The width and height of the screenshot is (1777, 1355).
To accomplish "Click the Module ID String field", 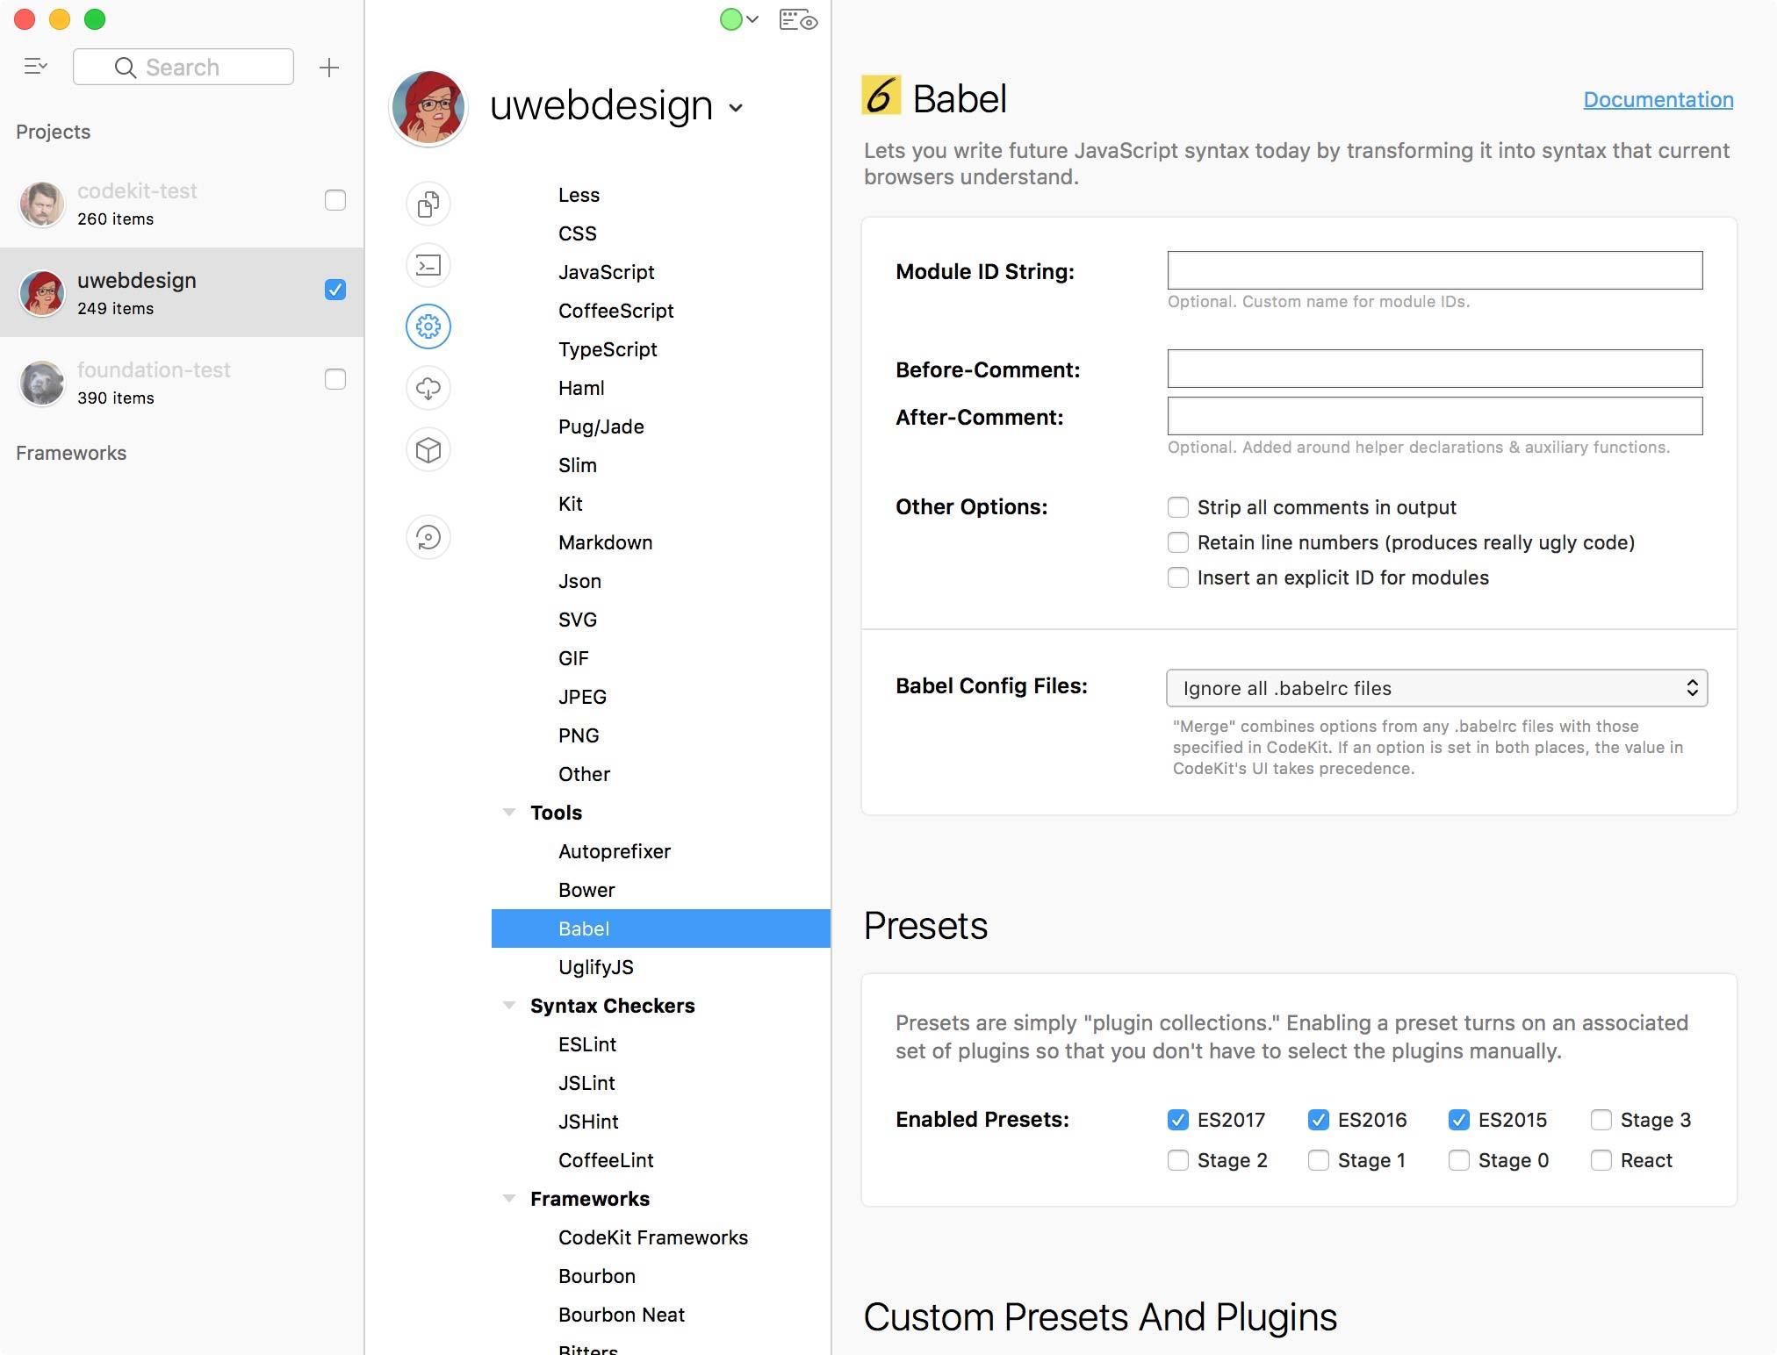I will point(1435,270).
